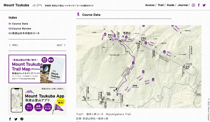Open the Facebook icon in header

coord(199,5)
